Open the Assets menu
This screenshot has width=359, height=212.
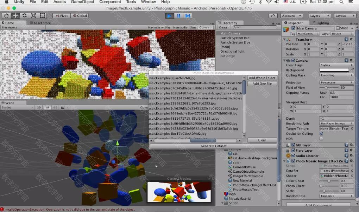click(x=59, y=2)
